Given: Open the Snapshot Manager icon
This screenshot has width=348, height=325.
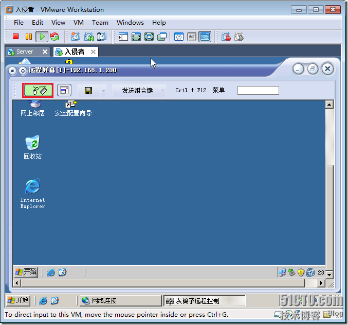Looking at the screenshot, I should pyautogui.click(x=102, y=37).
